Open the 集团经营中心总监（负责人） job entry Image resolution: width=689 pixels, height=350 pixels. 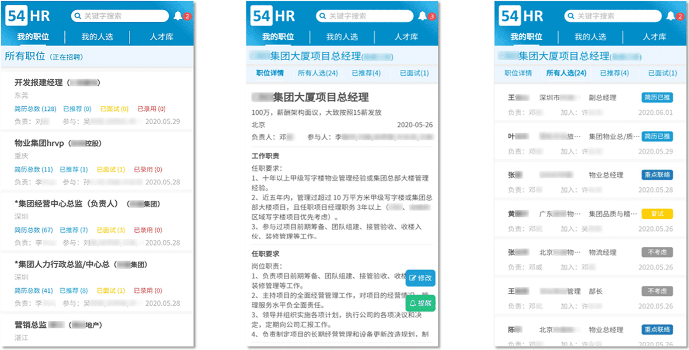pyautogui.click(x=97, y=222)
